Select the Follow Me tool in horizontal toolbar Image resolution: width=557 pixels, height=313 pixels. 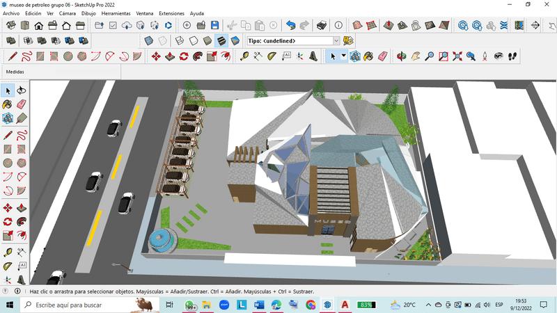[198, 56]
